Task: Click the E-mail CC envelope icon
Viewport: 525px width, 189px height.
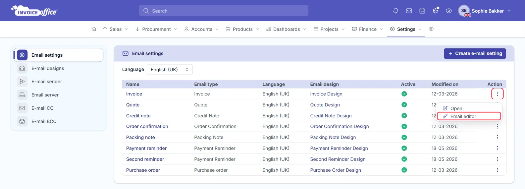Action: pyautogui.click(x=22, y=108)
